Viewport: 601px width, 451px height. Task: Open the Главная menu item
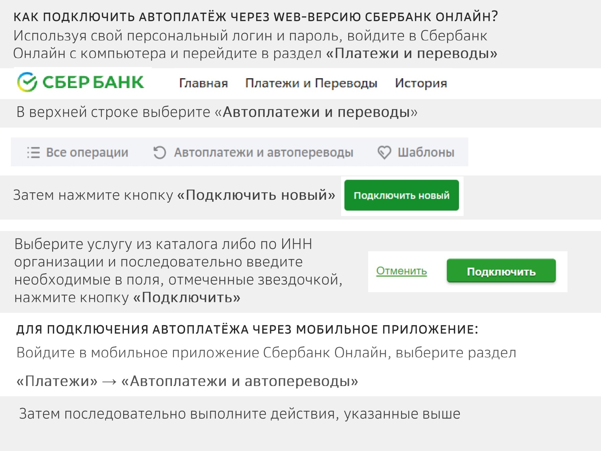[x=203, y=83]
